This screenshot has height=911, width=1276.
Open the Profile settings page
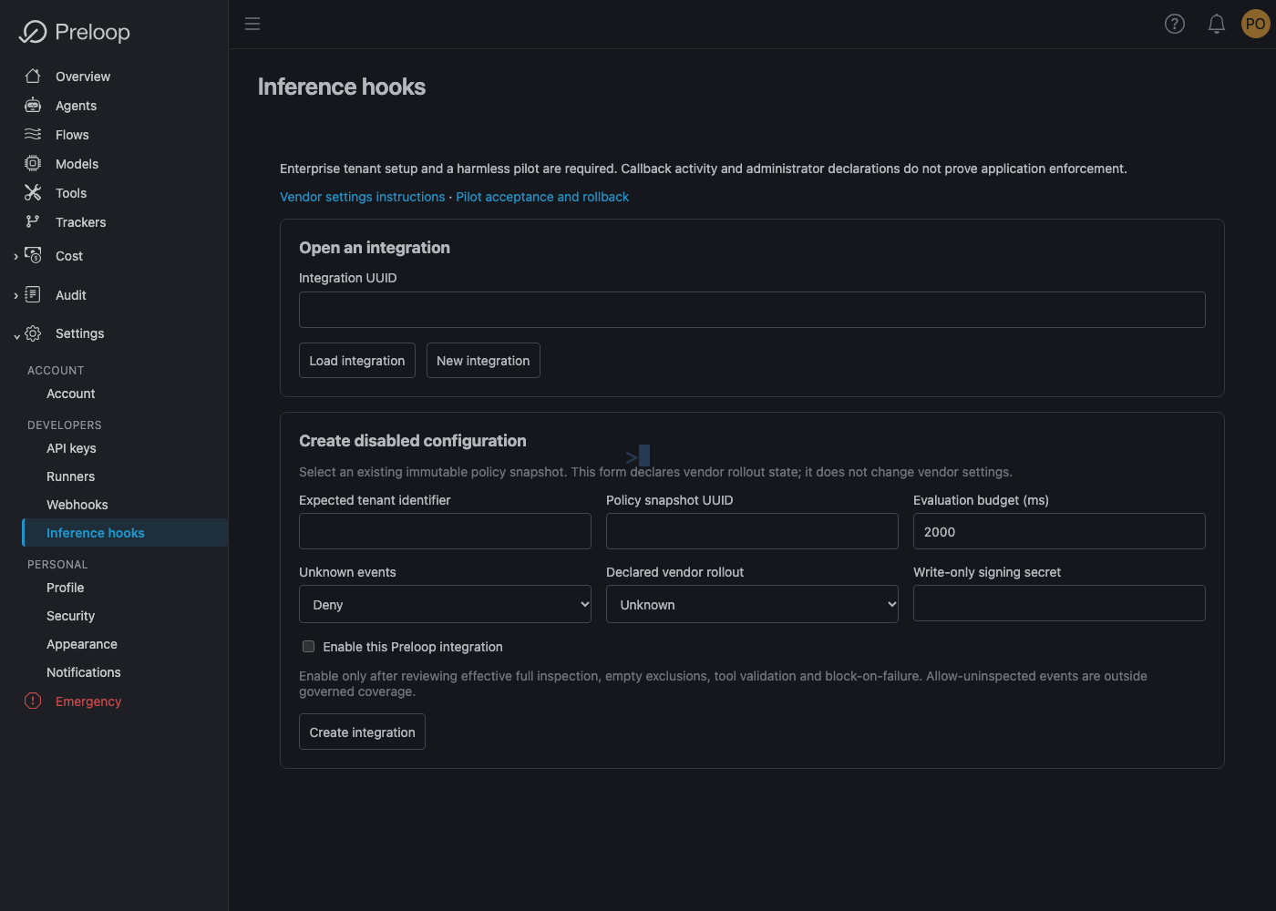pyautogui.click(x=65, y=588)
